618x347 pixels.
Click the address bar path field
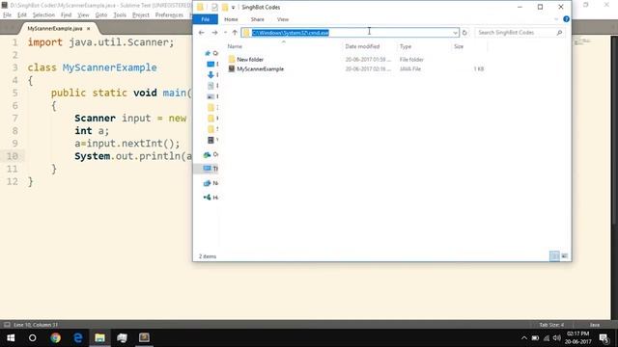pos(350,33)
